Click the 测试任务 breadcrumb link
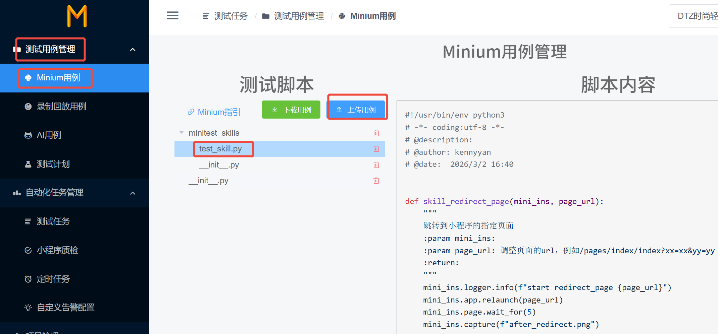Image resolution: width=718 pixels, height=334 pixels. click(231, 16)
